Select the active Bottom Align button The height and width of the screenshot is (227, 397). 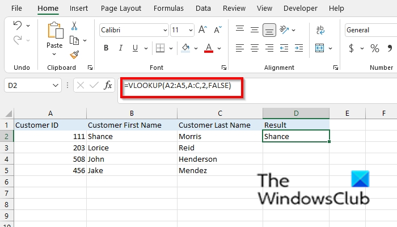[x=269, y=30]
